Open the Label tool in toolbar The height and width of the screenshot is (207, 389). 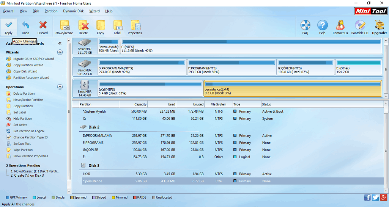118,27
